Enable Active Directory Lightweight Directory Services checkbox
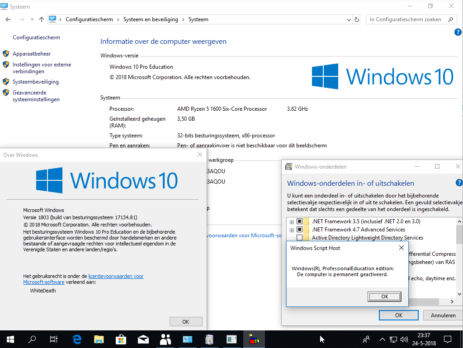Viewport: 463px width, 348px height. point(299,238)
